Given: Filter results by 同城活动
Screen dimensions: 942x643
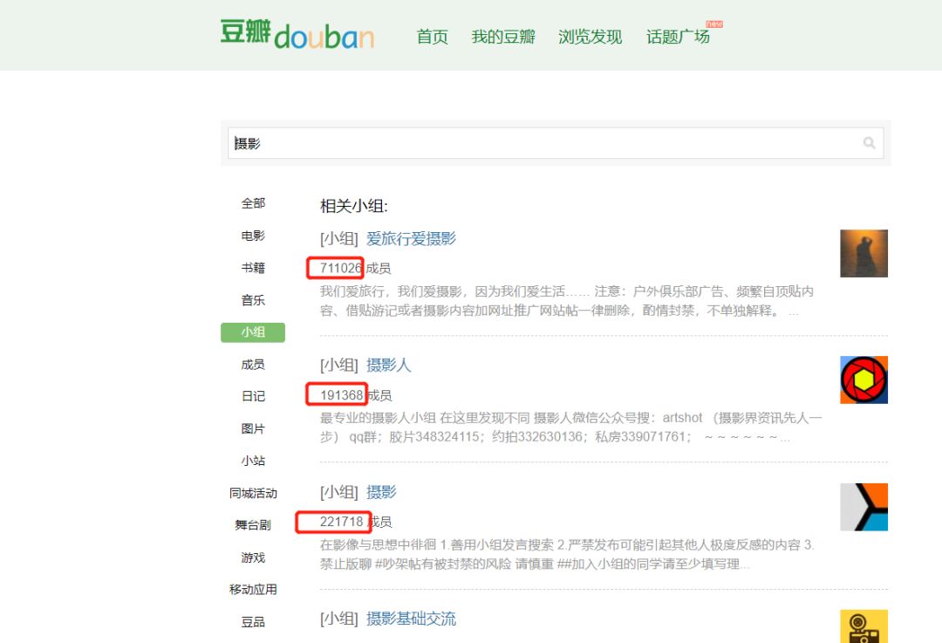Looking at the screenshot, I should (x=253, y=493).
